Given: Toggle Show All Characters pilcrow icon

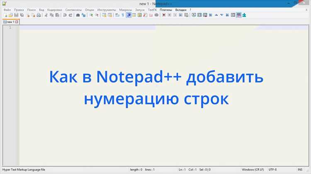Looking at the screenshot, I should [x=123, y=15].
